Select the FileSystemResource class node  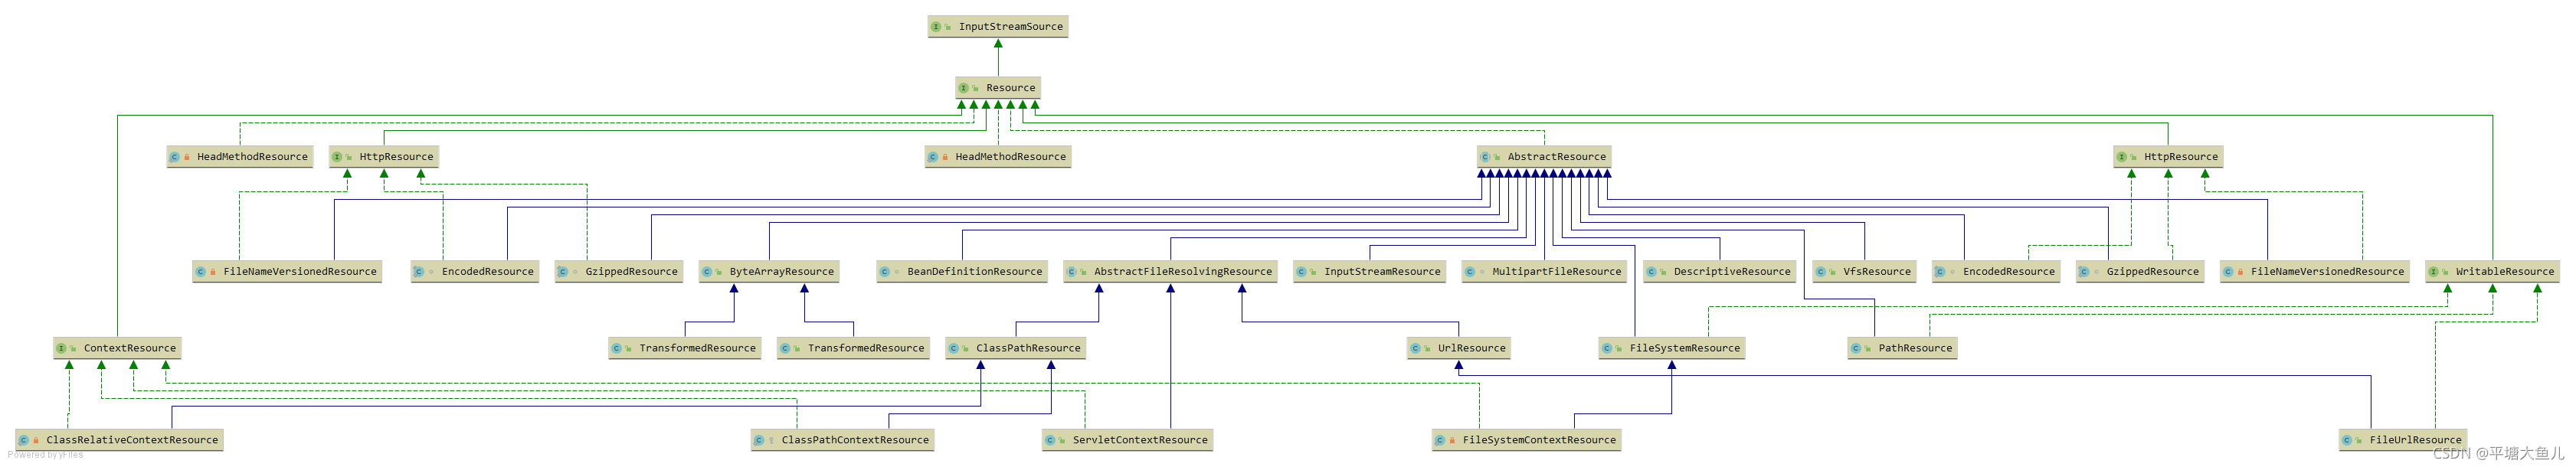[1672, 349]
